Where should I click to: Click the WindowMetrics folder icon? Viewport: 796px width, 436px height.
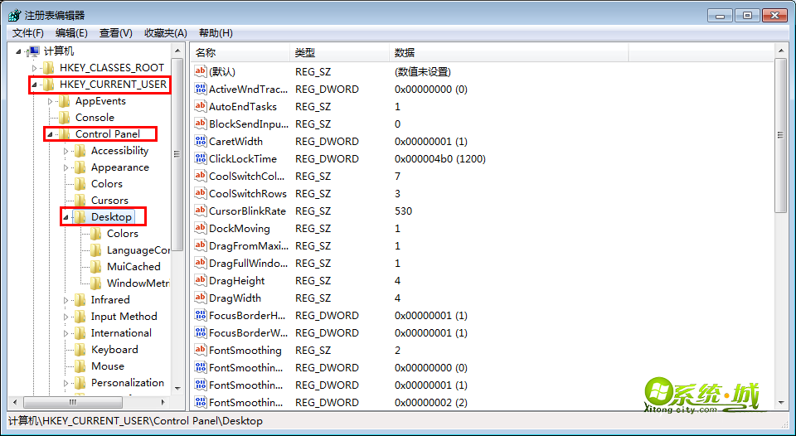[x=96, y=283]
